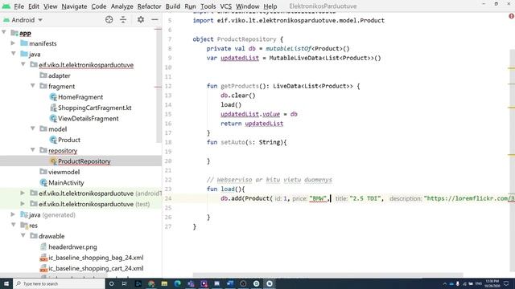Image resolution: width=515 pixels, height=289 pixels.
Task: Click the ViewDetailsFragment class icon
Action: pos(53,119)
